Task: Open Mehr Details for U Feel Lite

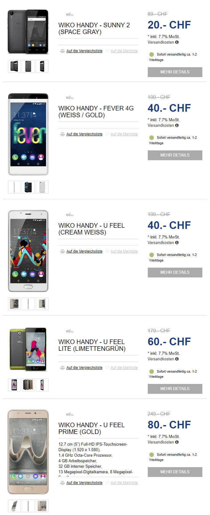Action: pyautogui.click(x=175, y=389)
